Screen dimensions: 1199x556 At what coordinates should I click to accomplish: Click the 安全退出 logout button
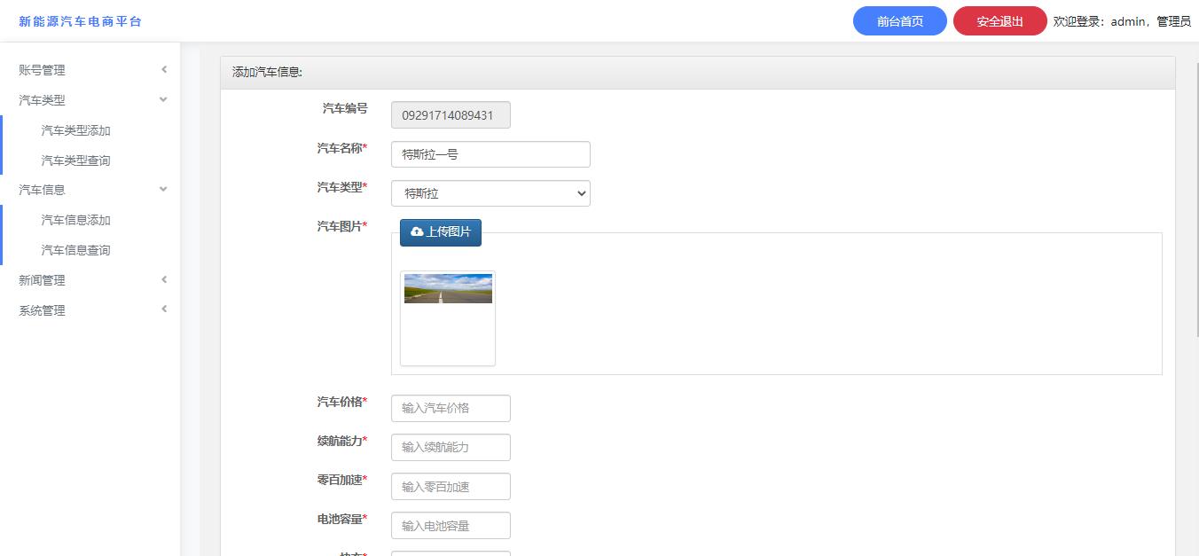999,21
